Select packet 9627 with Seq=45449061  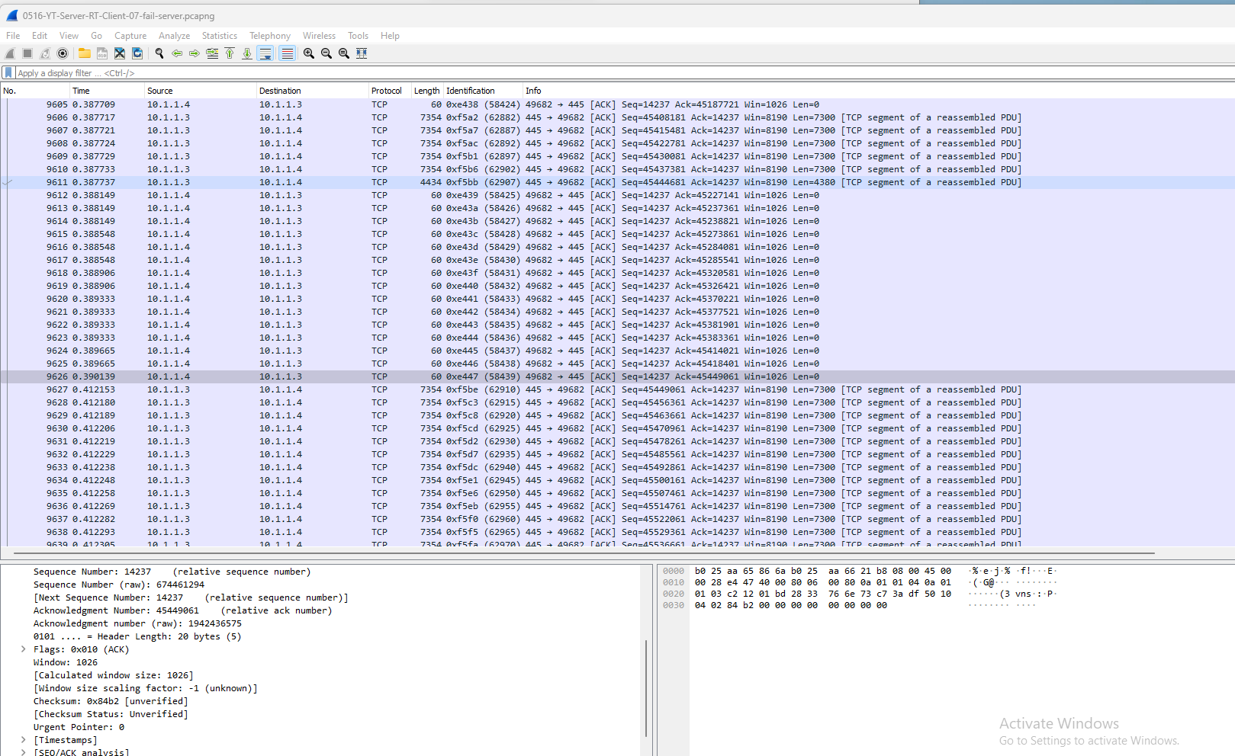[x=617, y=389]
